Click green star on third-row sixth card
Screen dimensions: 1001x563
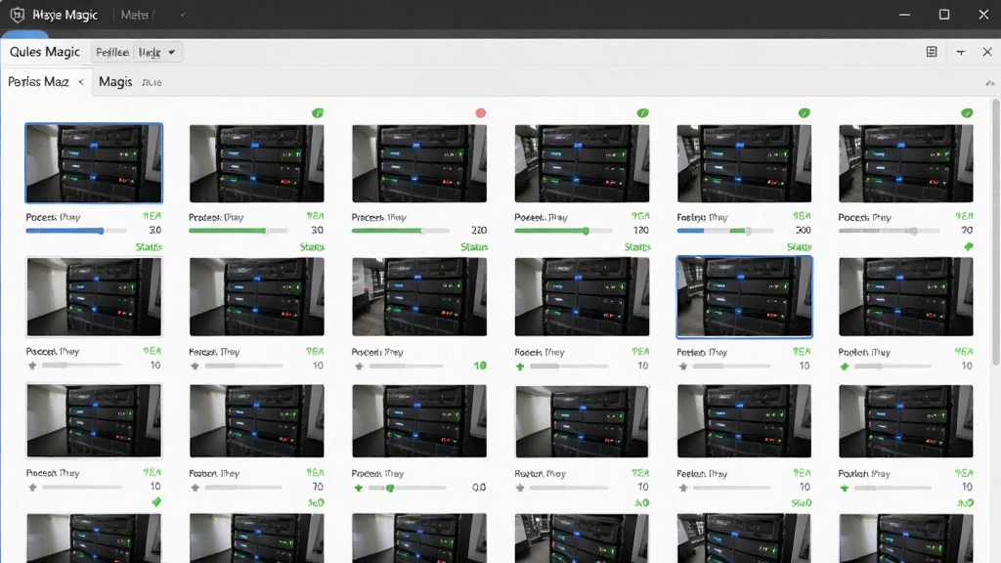[x=846, y=489]
